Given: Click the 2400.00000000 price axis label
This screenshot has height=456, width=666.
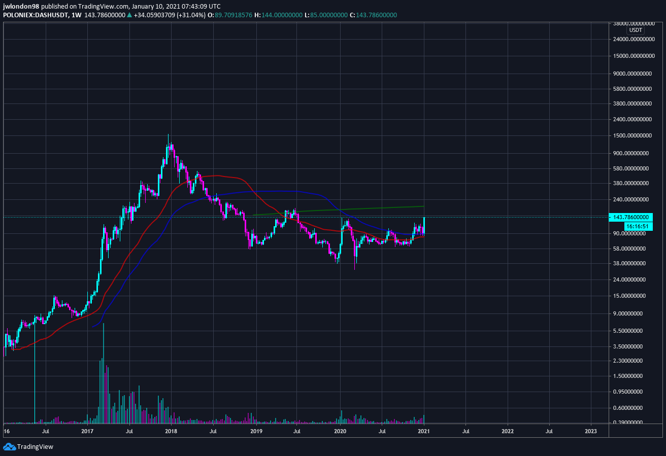Looking at the screenshot, I should coord(632,120).
